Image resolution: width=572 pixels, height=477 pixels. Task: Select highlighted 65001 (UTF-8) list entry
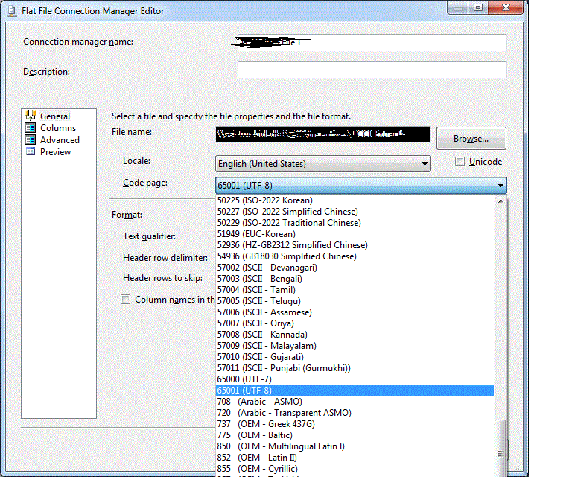tap(355, 390)
